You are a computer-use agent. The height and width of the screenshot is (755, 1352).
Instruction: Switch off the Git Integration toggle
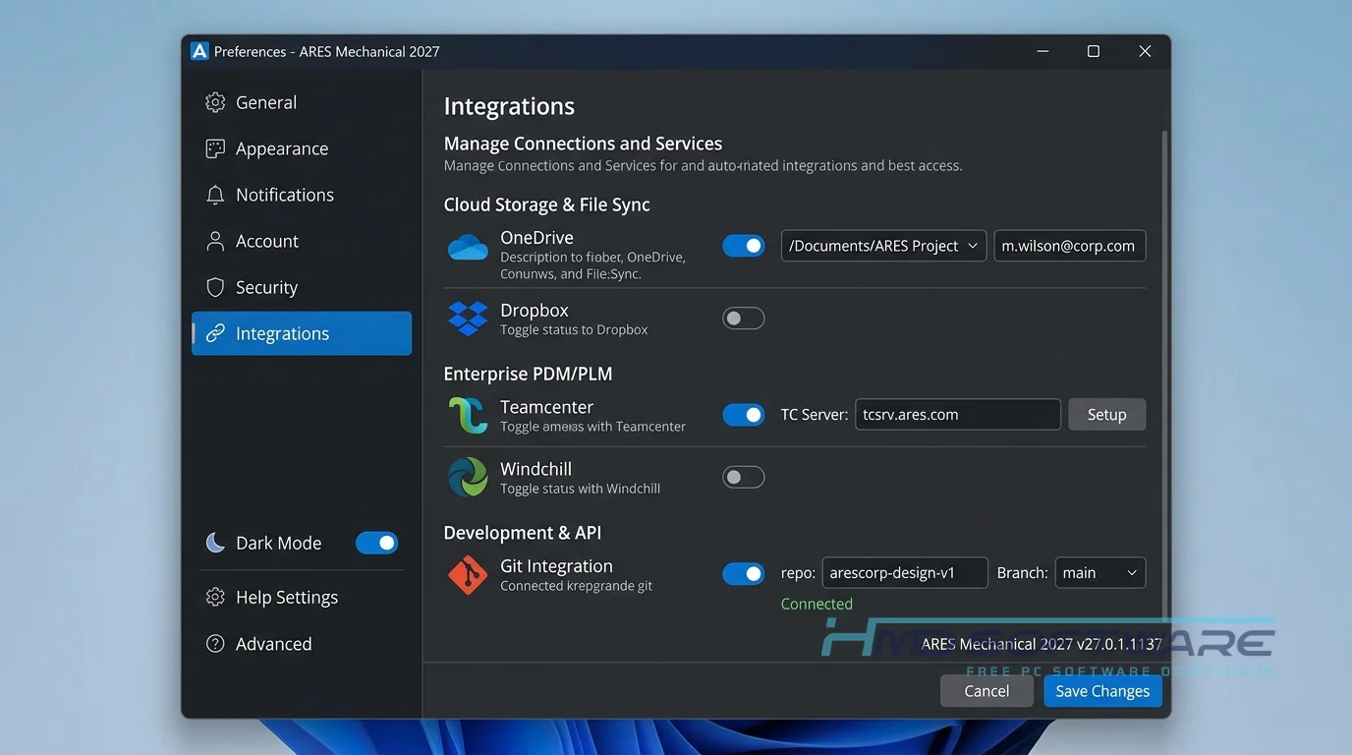tap(744, 573)
